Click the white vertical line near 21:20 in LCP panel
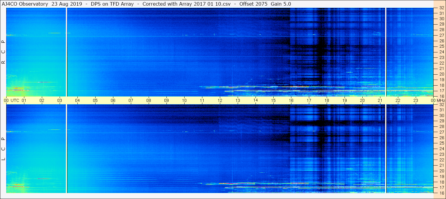The image size is (446, 199). pos(385,148)
